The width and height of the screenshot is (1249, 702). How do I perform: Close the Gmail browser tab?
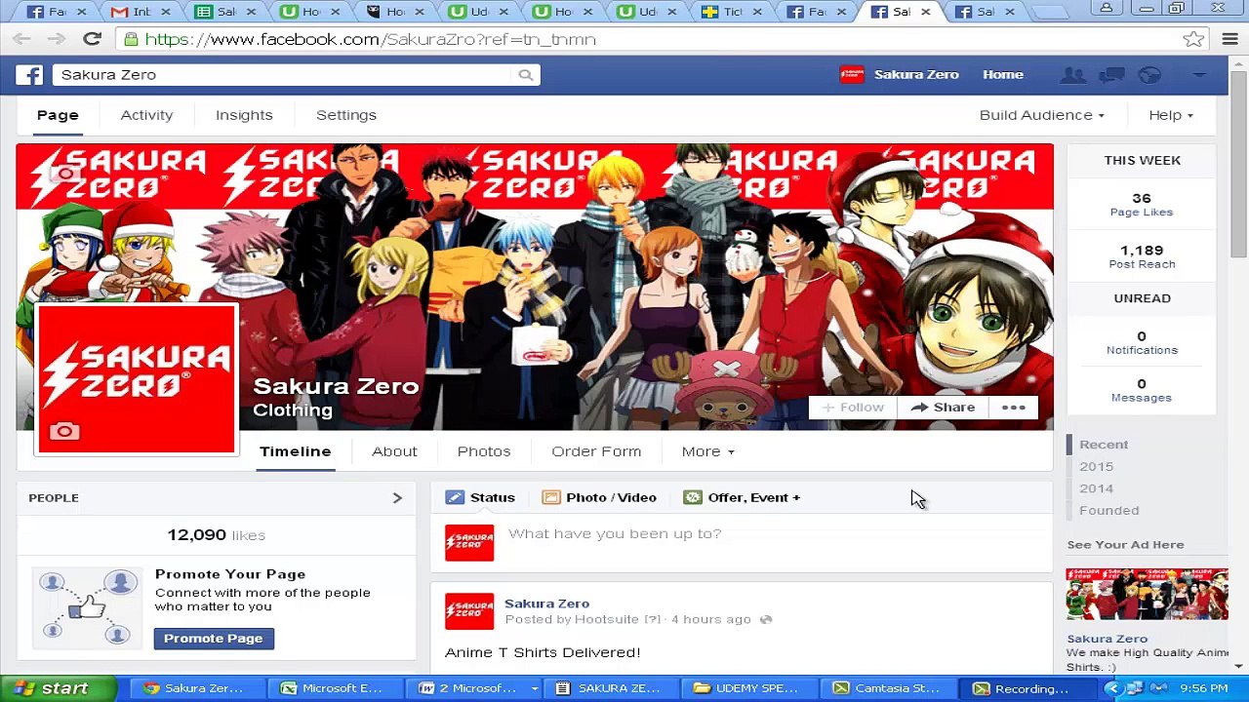tap(165, 12)
